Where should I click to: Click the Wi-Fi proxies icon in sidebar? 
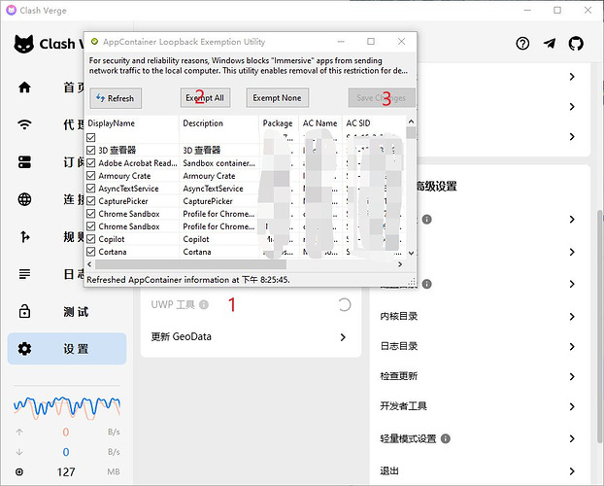[24, 124]
